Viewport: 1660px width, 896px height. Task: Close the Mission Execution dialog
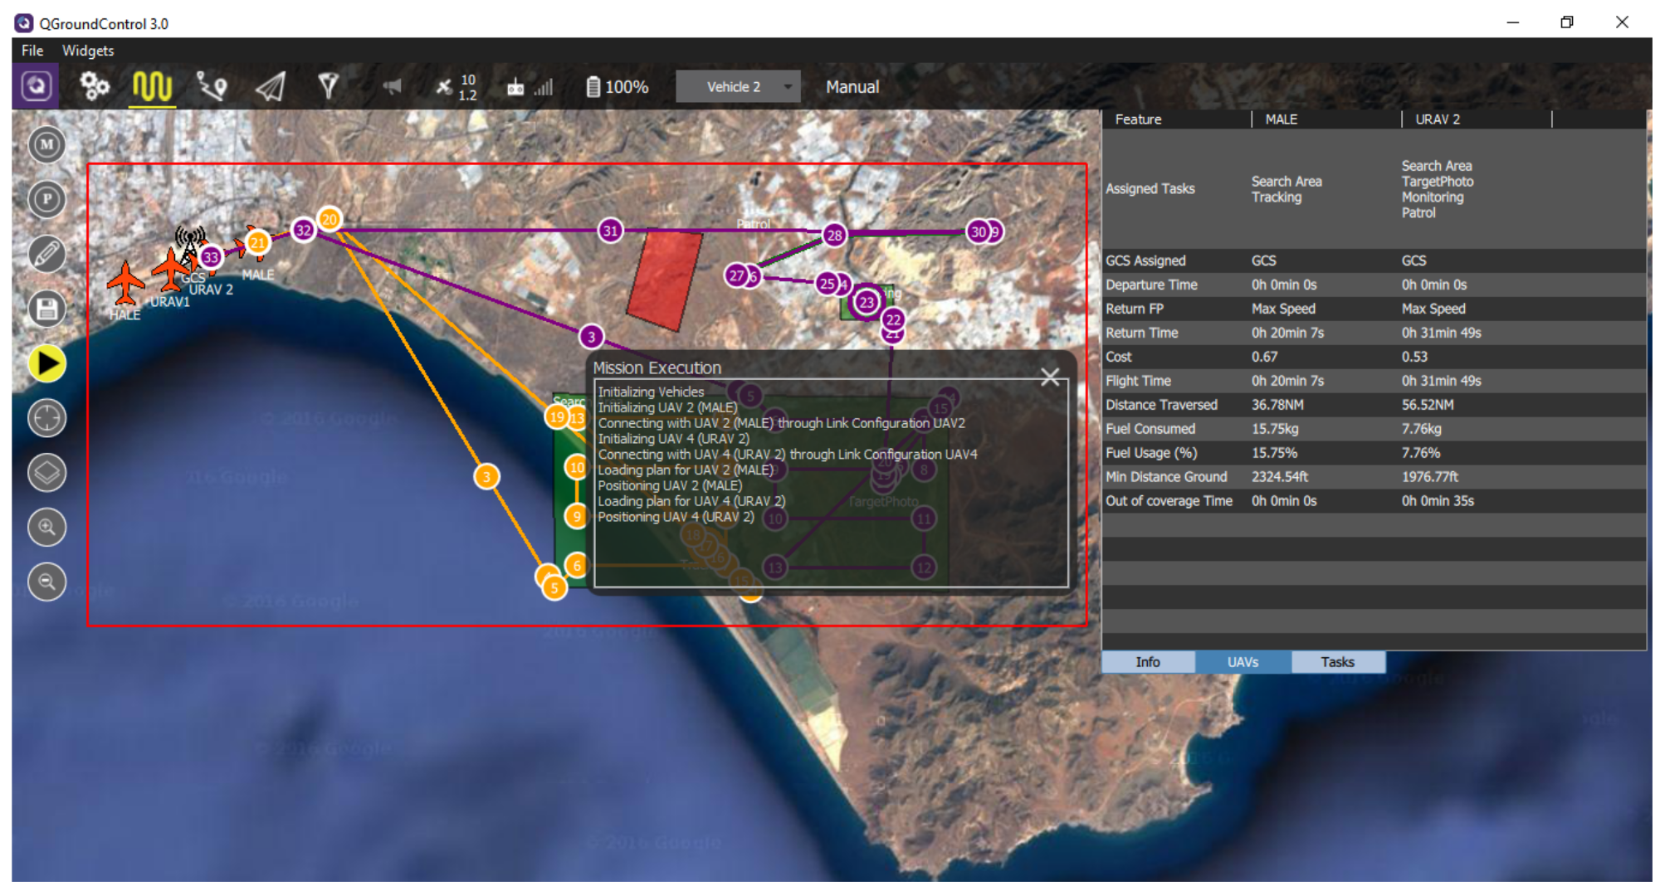click(x=1050, y=377)
